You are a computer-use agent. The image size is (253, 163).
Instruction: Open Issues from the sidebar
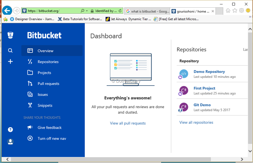coord(31,94)
